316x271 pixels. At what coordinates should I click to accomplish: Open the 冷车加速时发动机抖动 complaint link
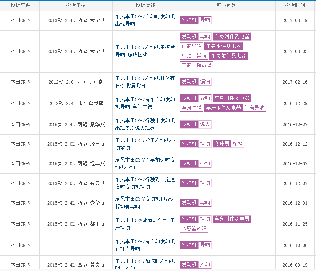[145, 163]
